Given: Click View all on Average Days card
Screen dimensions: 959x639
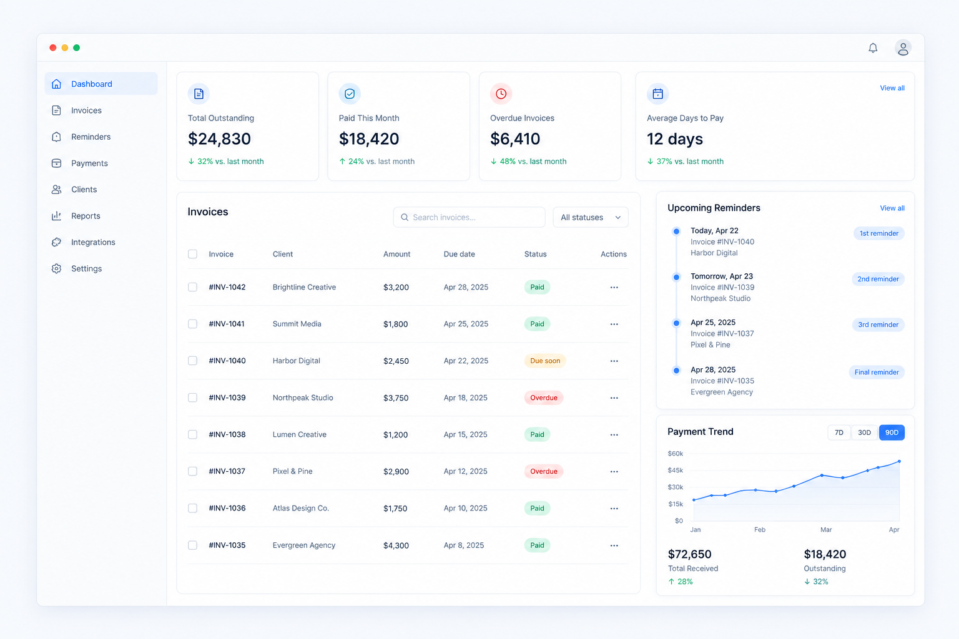Looking at the screenshot, I should pyautogui.click(x=892, y=88).
